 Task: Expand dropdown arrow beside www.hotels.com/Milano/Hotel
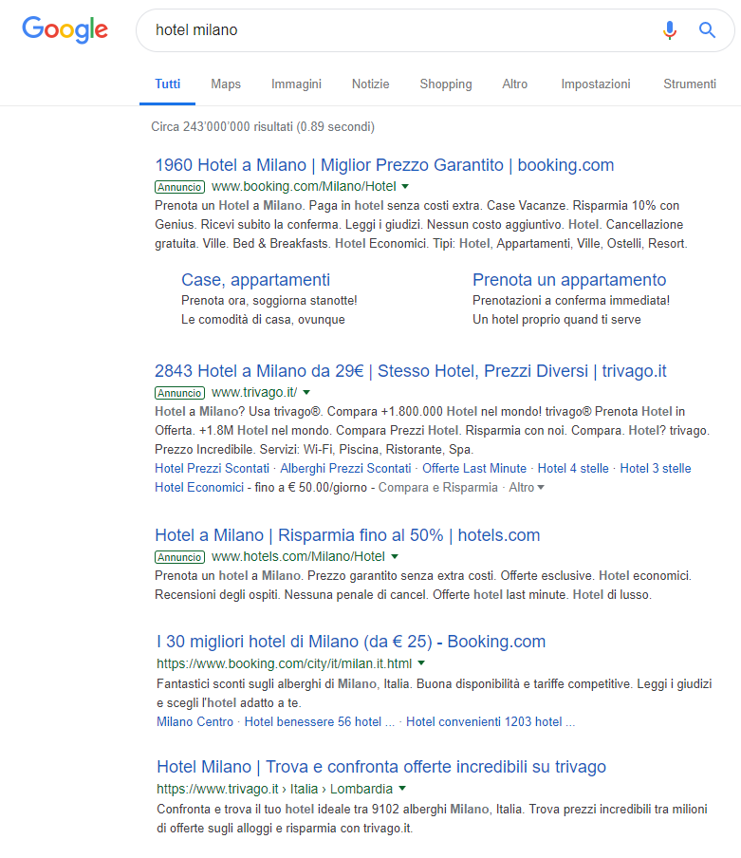[x=395, y=557]
